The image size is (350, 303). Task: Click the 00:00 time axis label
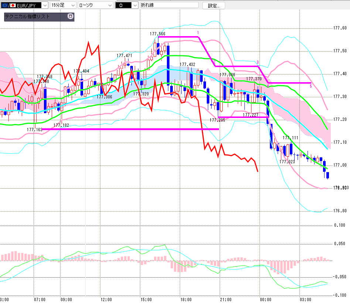(x=265, y=300)
